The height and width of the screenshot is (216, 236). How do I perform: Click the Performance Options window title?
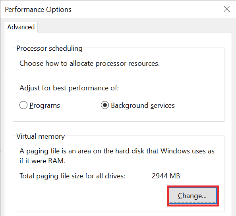coord(38,10)
